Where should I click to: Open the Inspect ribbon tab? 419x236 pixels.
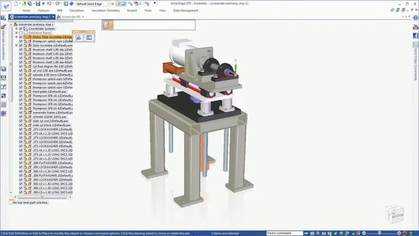tap(132, 10)
